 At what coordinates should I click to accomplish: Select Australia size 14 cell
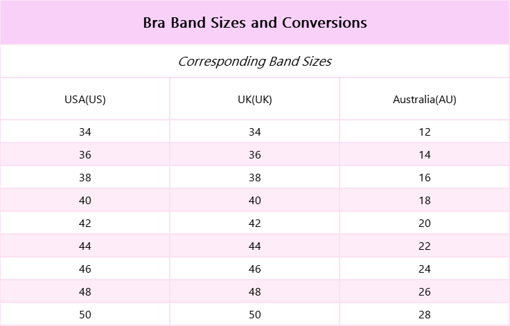(425, 155)
